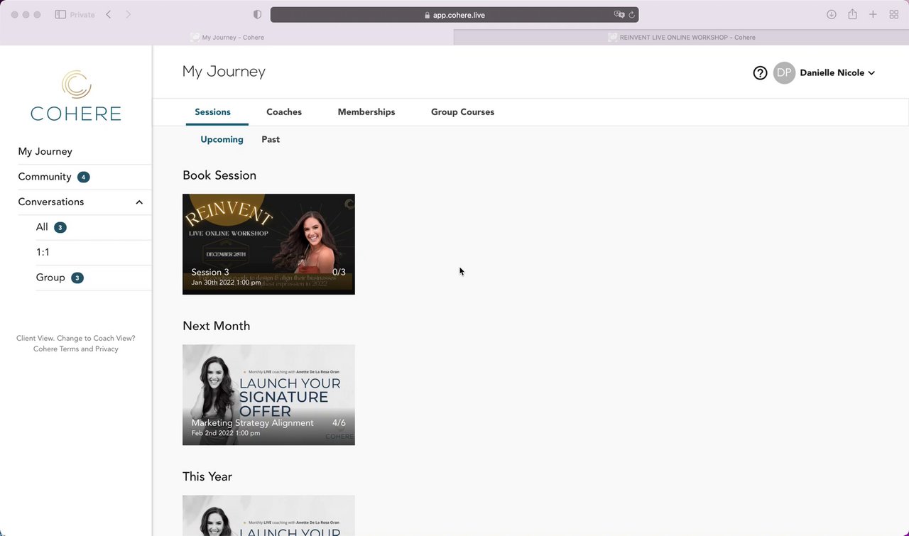Screen dimensions: 909x536
Task: Open the This Year Launch Your card
Action: tap(268, 515)
